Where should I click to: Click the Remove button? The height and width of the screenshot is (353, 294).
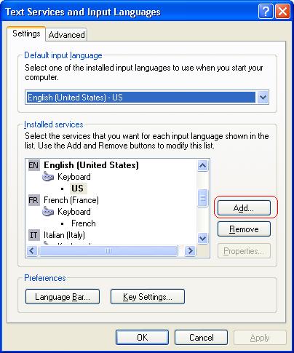click(x=244, y=229)
